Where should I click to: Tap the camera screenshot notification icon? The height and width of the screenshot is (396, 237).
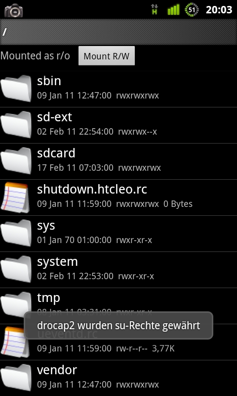(14, 10)
